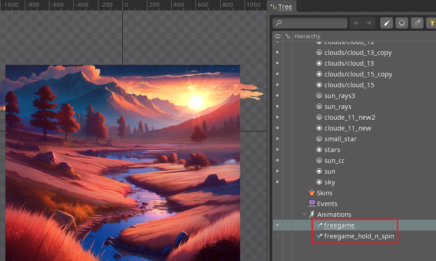Toggle visibility dot for the sky slot
This screenshot has height=261, width=436.
[277, 182]
